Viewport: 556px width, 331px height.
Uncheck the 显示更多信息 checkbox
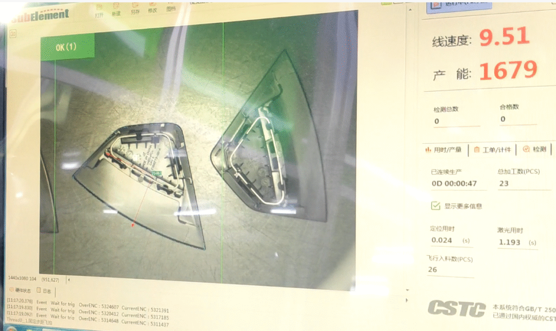coord(435,206)
